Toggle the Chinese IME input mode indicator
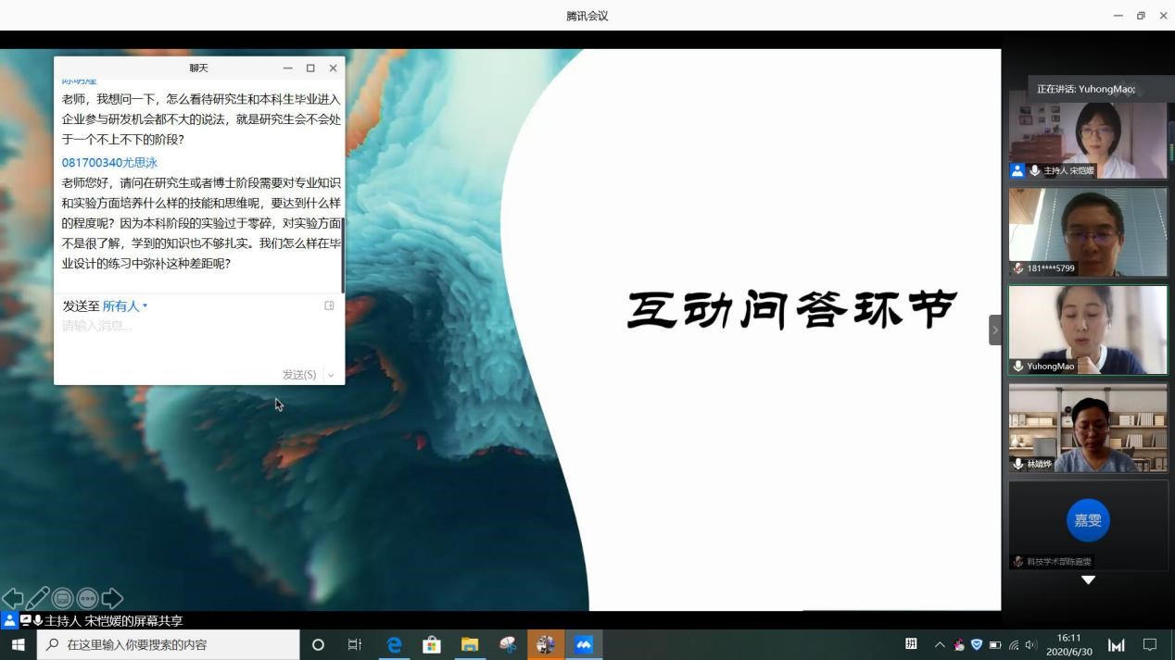Image resolution: width=1175 pixels, height=660 pixels. point(911,644)
